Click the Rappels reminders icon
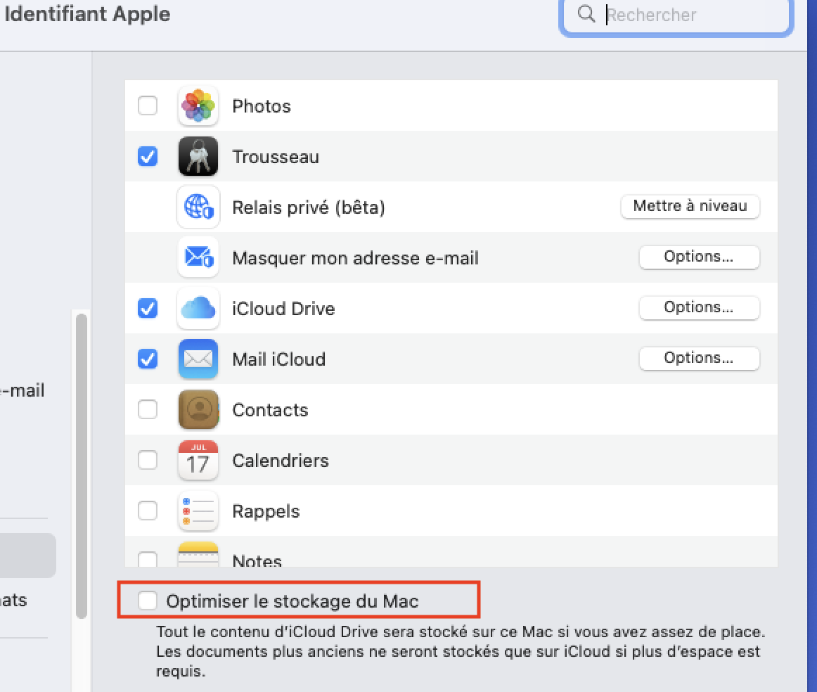Image resolution: width=817 pixels, height=692 pixels. pos(198,511)
